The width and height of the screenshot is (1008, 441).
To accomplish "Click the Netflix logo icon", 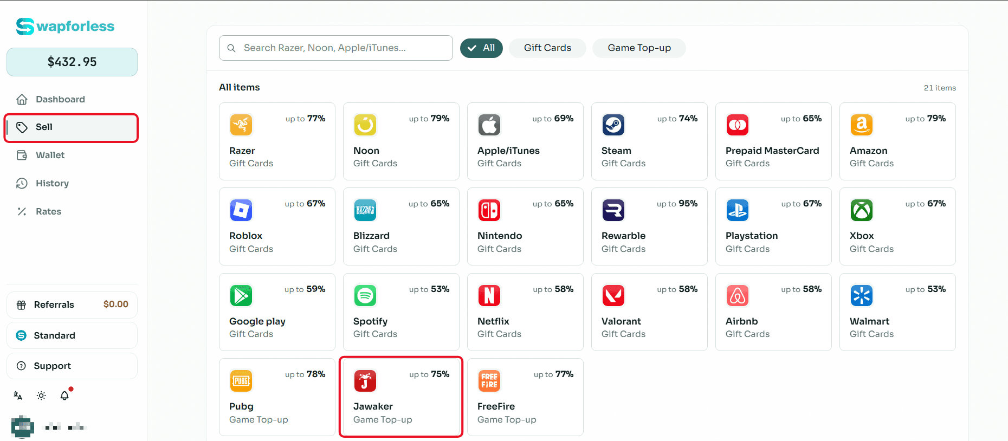I will point(489,296).
